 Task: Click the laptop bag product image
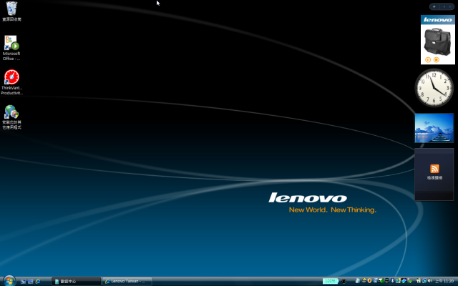(x=437, y=42)
